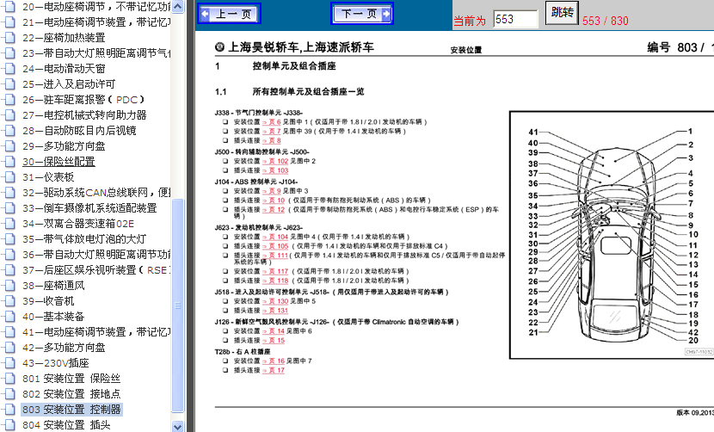714x432 pixels.
Task: Follow link 页 6 under J338
Action: [x=271, y=122]
